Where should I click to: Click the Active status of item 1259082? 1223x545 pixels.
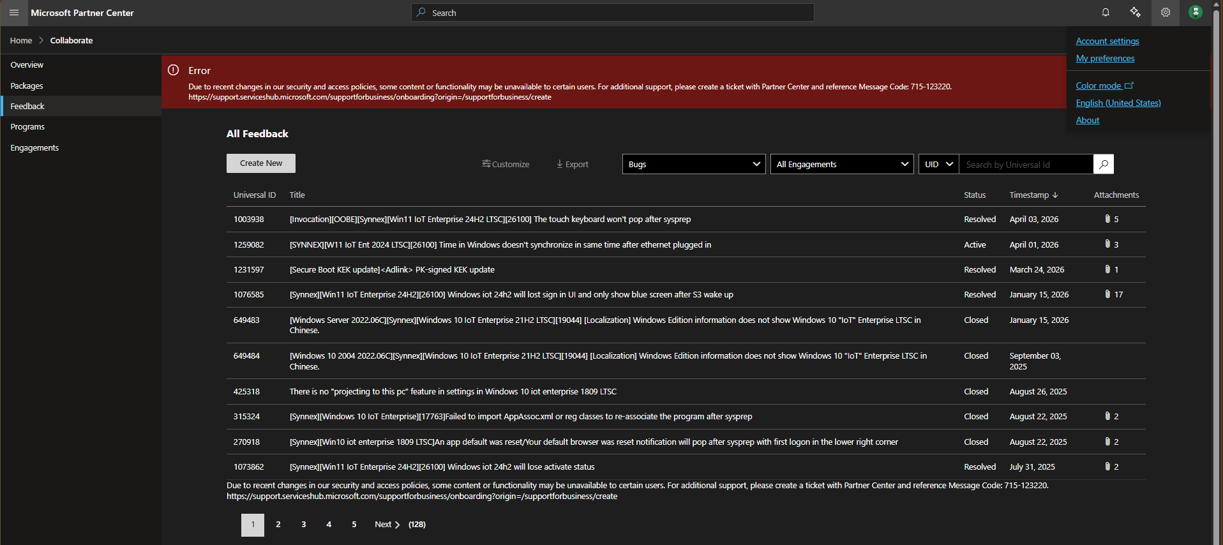pyautogui.click(x=975, y=244)
